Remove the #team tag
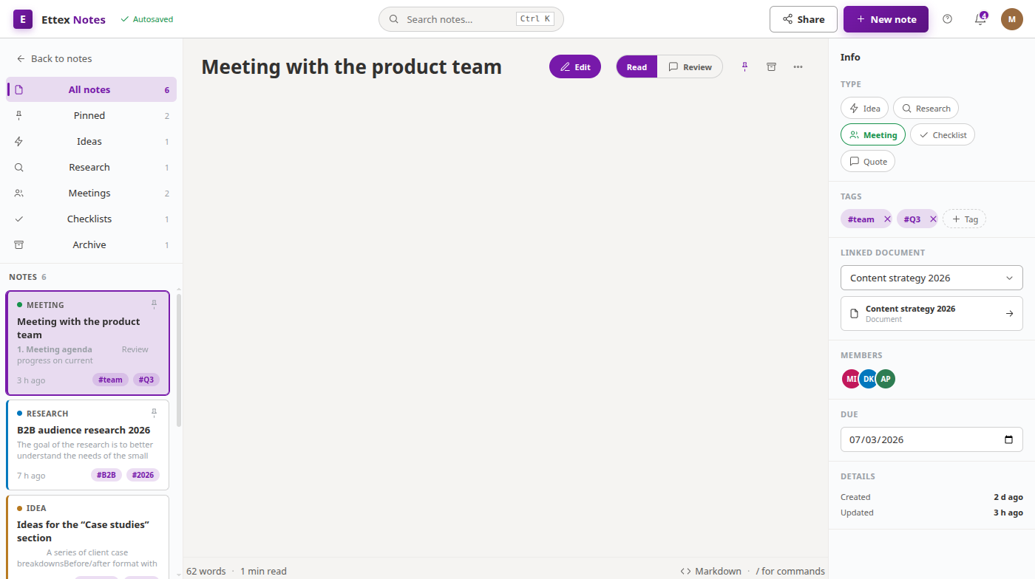Image resolution: width=1035 pixels, height=579 pixels. coord(887,219)
